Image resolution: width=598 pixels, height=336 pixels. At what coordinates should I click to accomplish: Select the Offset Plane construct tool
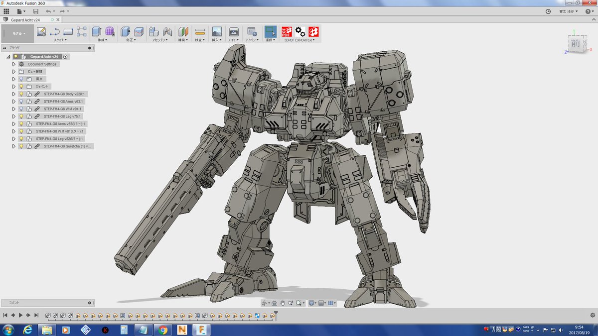click(x=183, y=31)
